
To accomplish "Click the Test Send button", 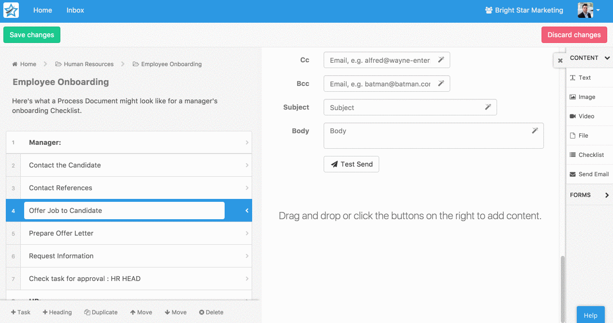I will point(351,164).
